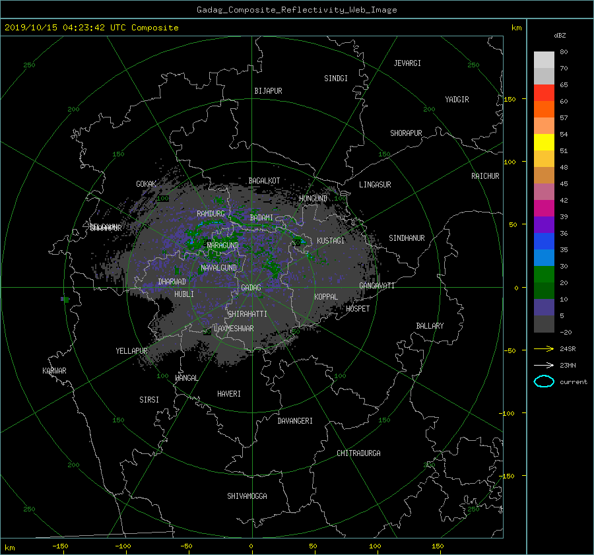This screenshot has height=555, width=594.
Task: Click the purple 5 dBZ color swatch
Action: (544, 308)
